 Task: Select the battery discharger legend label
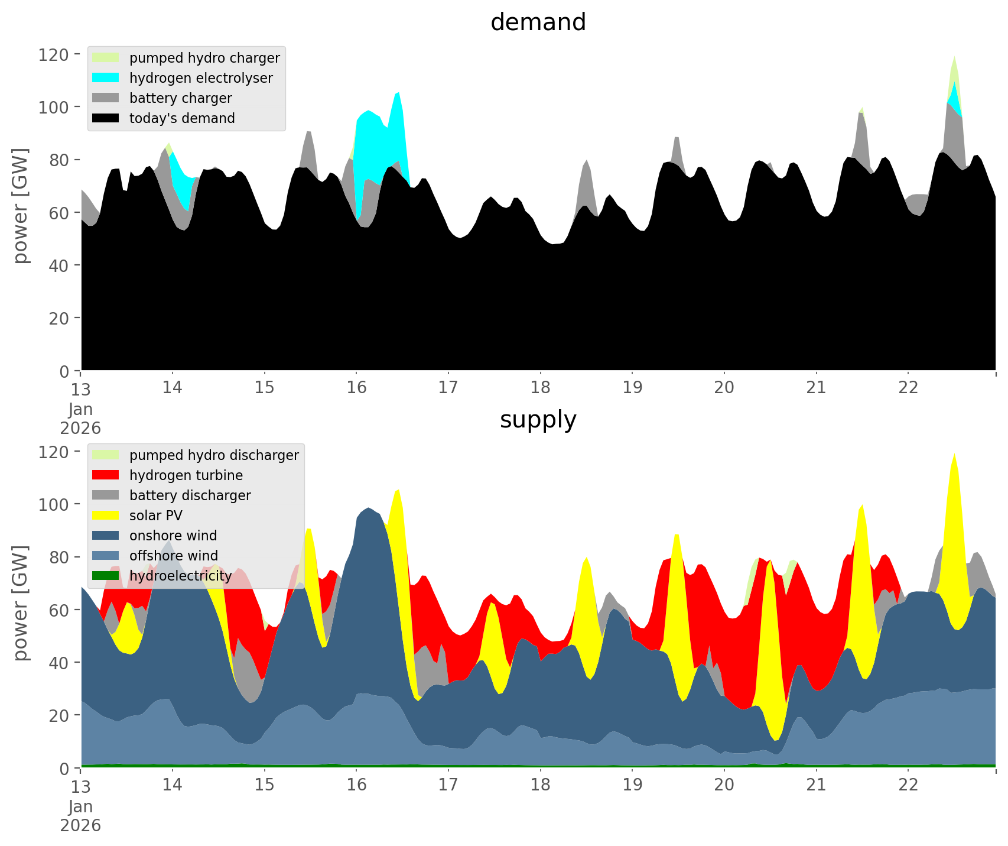[x=190, y=495]
